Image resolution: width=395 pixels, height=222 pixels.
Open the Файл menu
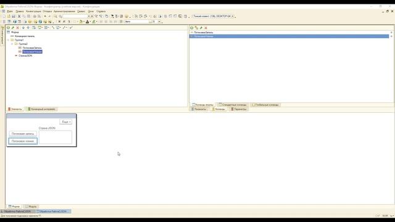pyautogui.click(x=10, y=11)
